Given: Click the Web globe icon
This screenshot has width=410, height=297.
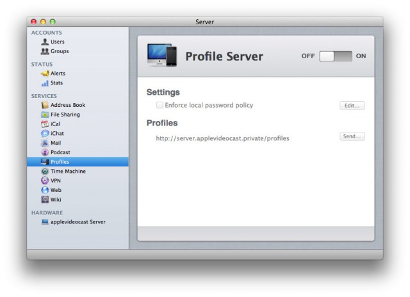Looking at the screenshot, I should tap(45, 190).
